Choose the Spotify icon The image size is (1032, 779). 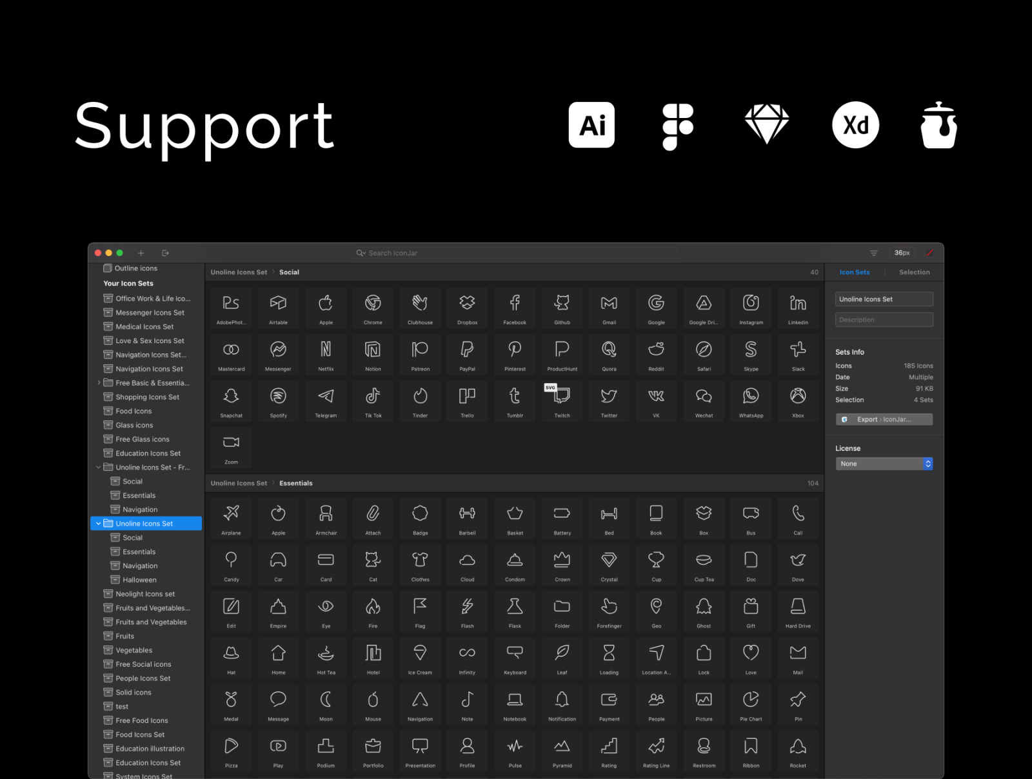coord(278,401)
